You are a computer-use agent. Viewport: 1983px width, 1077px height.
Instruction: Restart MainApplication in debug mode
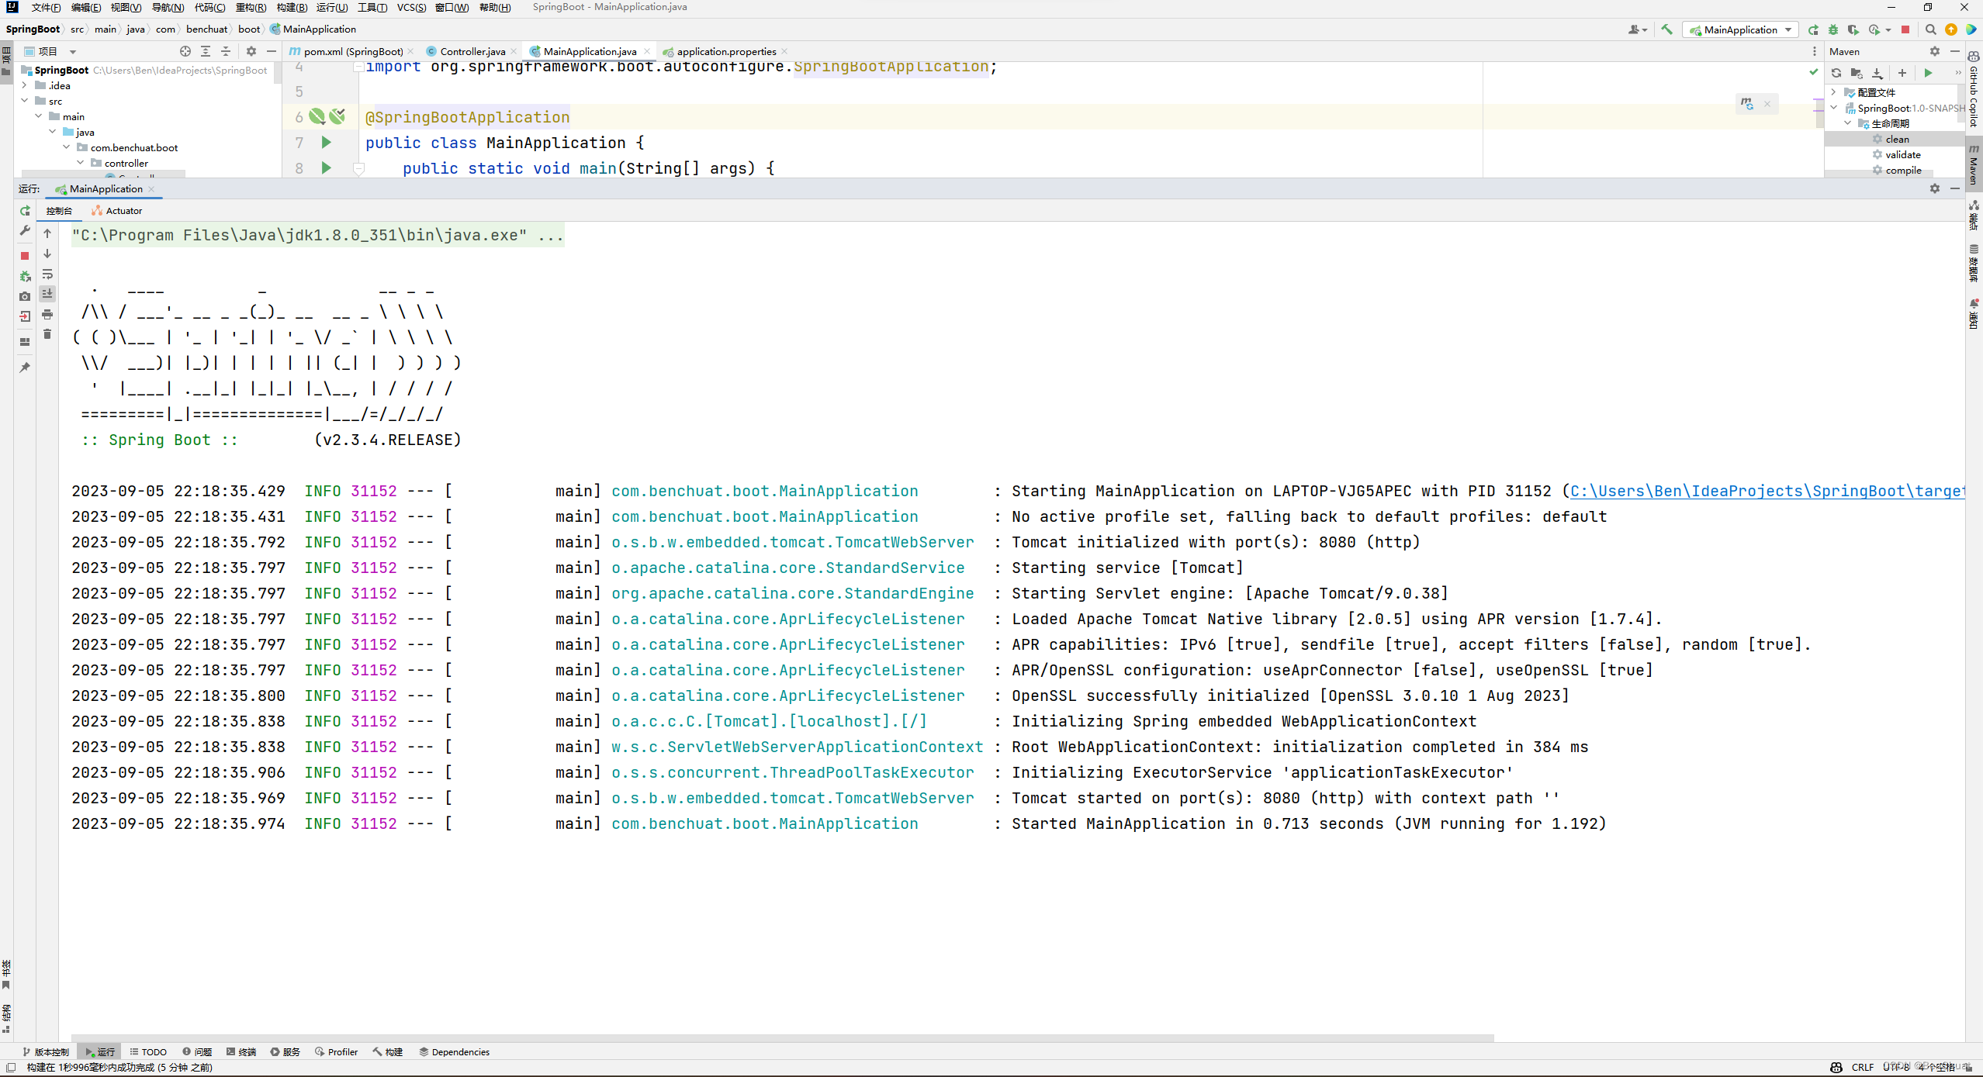pos(25,276)
